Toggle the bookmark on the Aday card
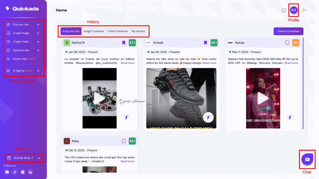319x179 pixels. [x=123, y=141]
